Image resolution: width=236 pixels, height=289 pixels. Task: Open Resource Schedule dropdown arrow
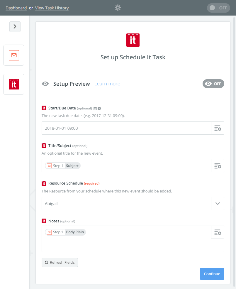tap(218, 204)
